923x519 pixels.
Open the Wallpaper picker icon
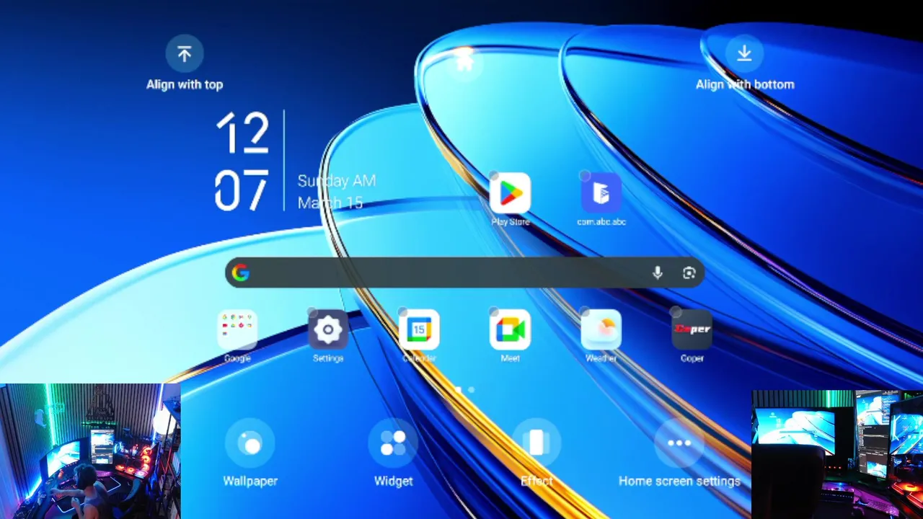250,443
